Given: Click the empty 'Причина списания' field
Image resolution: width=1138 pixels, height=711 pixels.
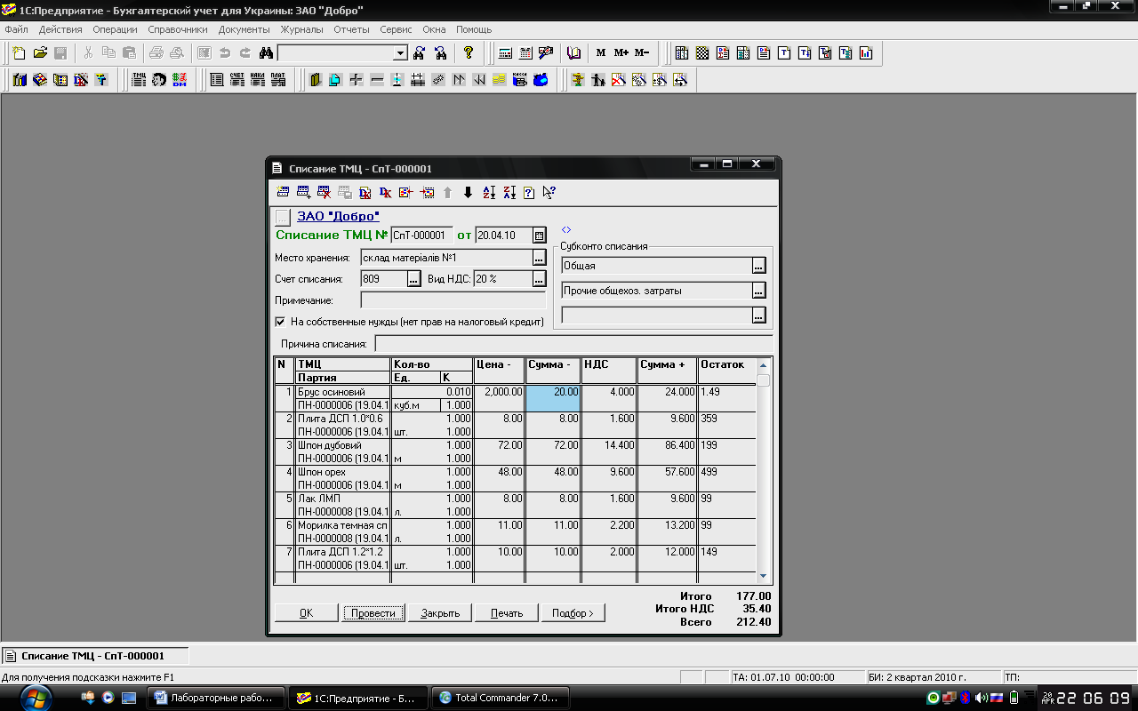Looking at the screenshot, I should click(573, 344).
